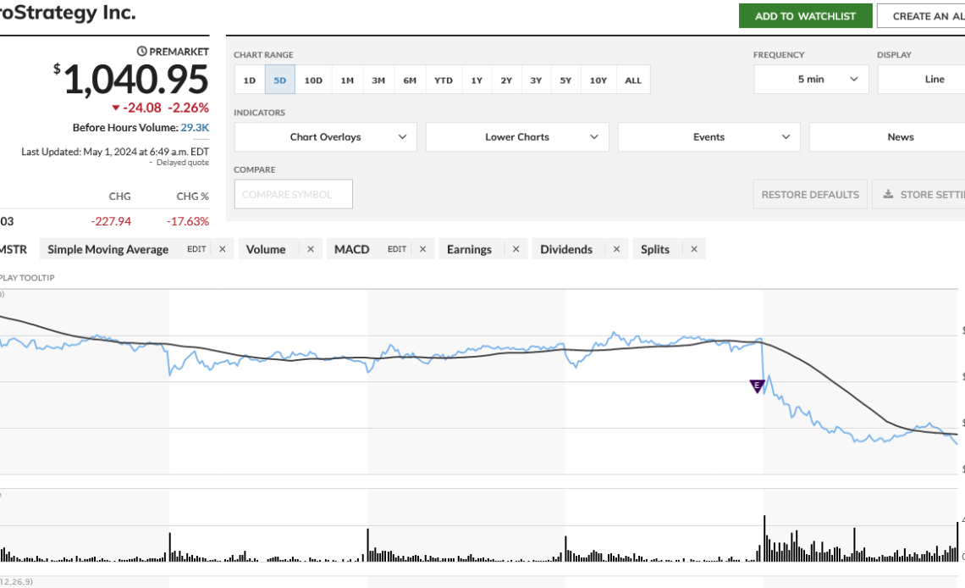Viewport: 965px width, 588px height.
Task: Select the 10D chart range
Action: pos(313,80)
